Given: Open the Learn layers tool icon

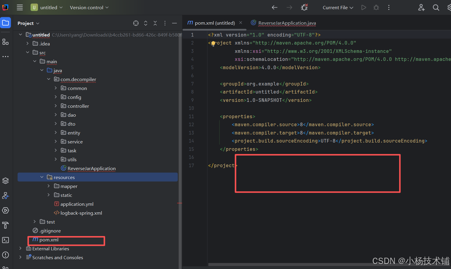Looking at the screenshot, I should coord(6,181).
